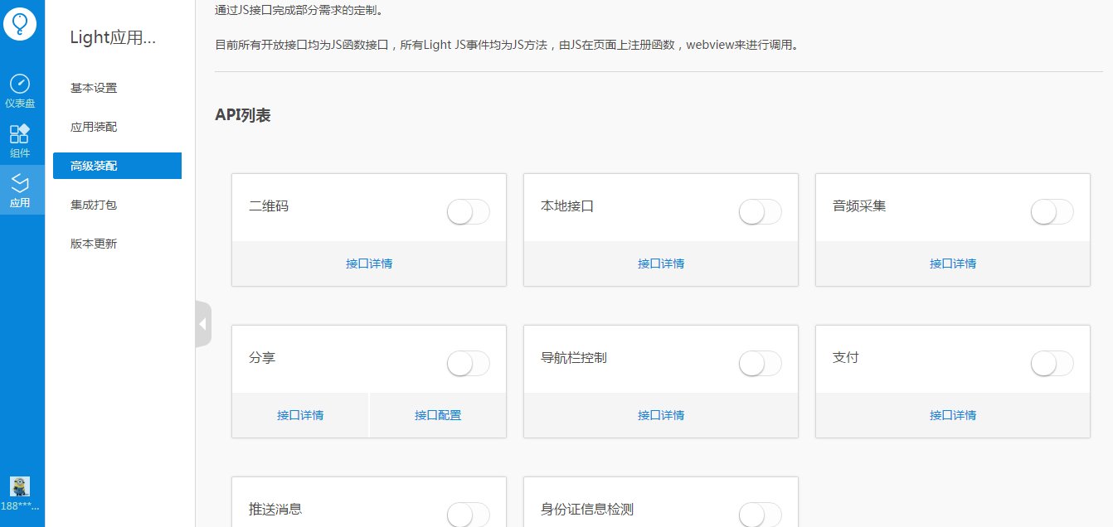Click the API列表 heading
The image size is (1113, 527).
click(243, 115)
